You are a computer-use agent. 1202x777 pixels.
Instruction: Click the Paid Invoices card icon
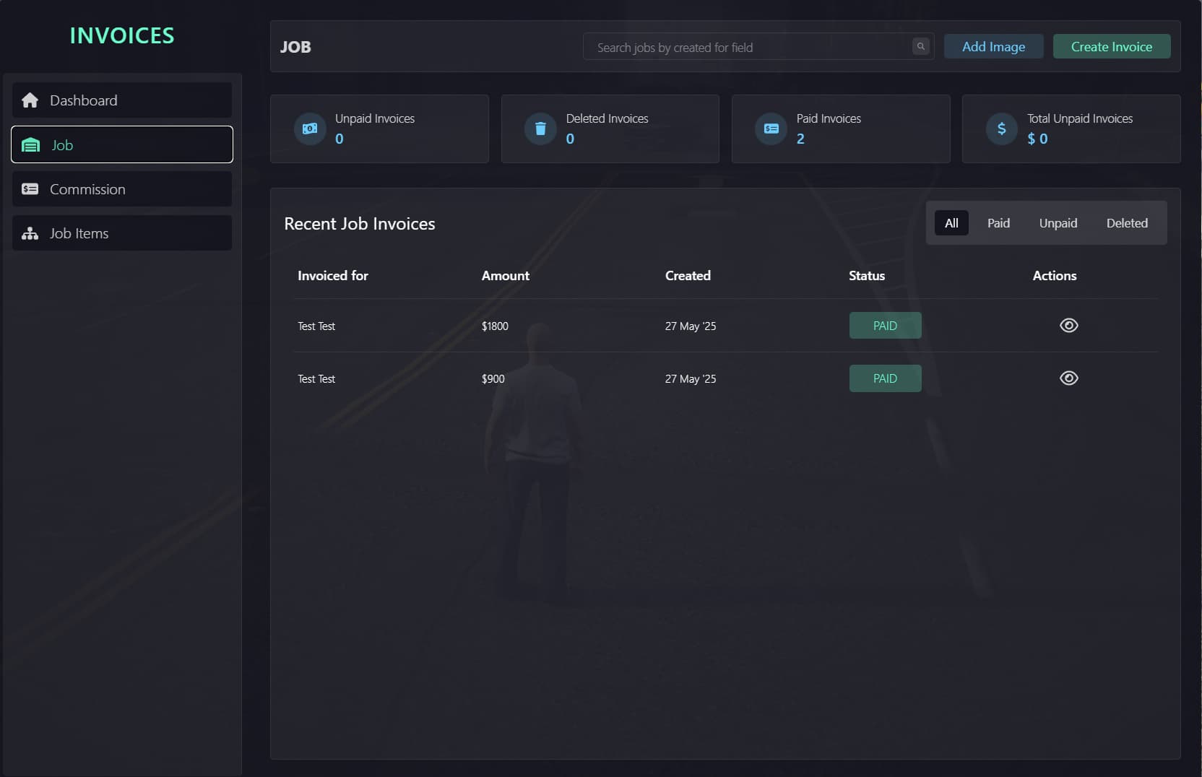pos(771,129)
